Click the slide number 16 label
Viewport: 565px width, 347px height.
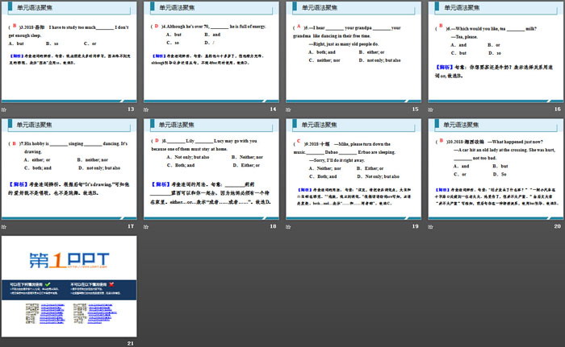pos(557,109)
